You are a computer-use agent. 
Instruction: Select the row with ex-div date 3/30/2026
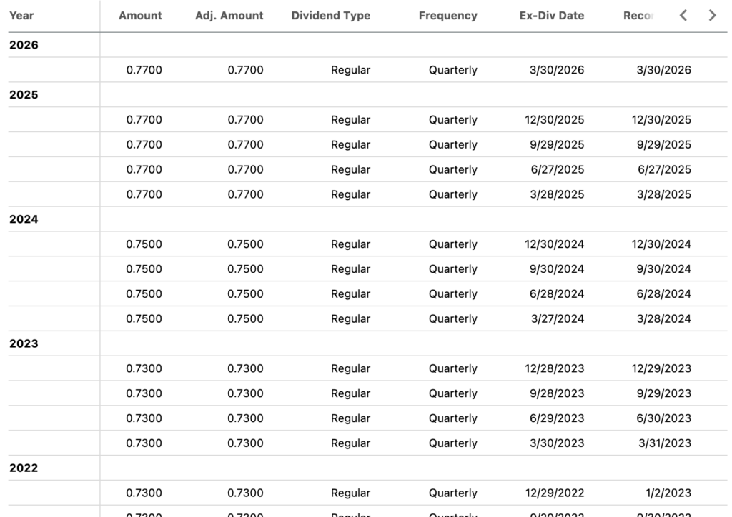point(368,70)
